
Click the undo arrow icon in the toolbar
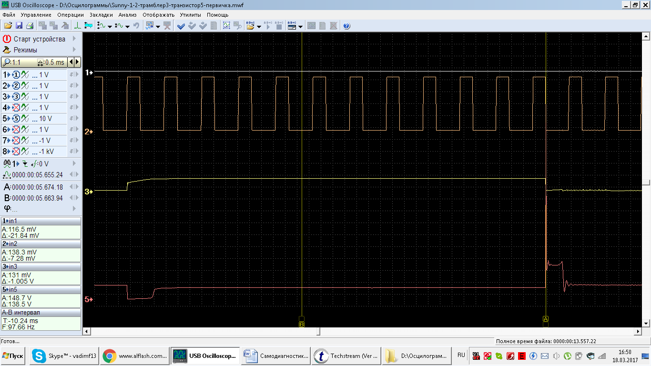[x=137, y=26]
